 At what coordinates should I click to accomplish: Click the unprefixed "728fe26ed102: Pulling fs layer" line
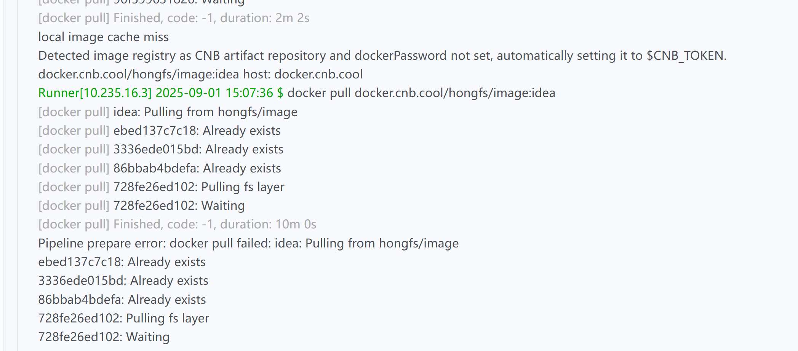[124, 318]
